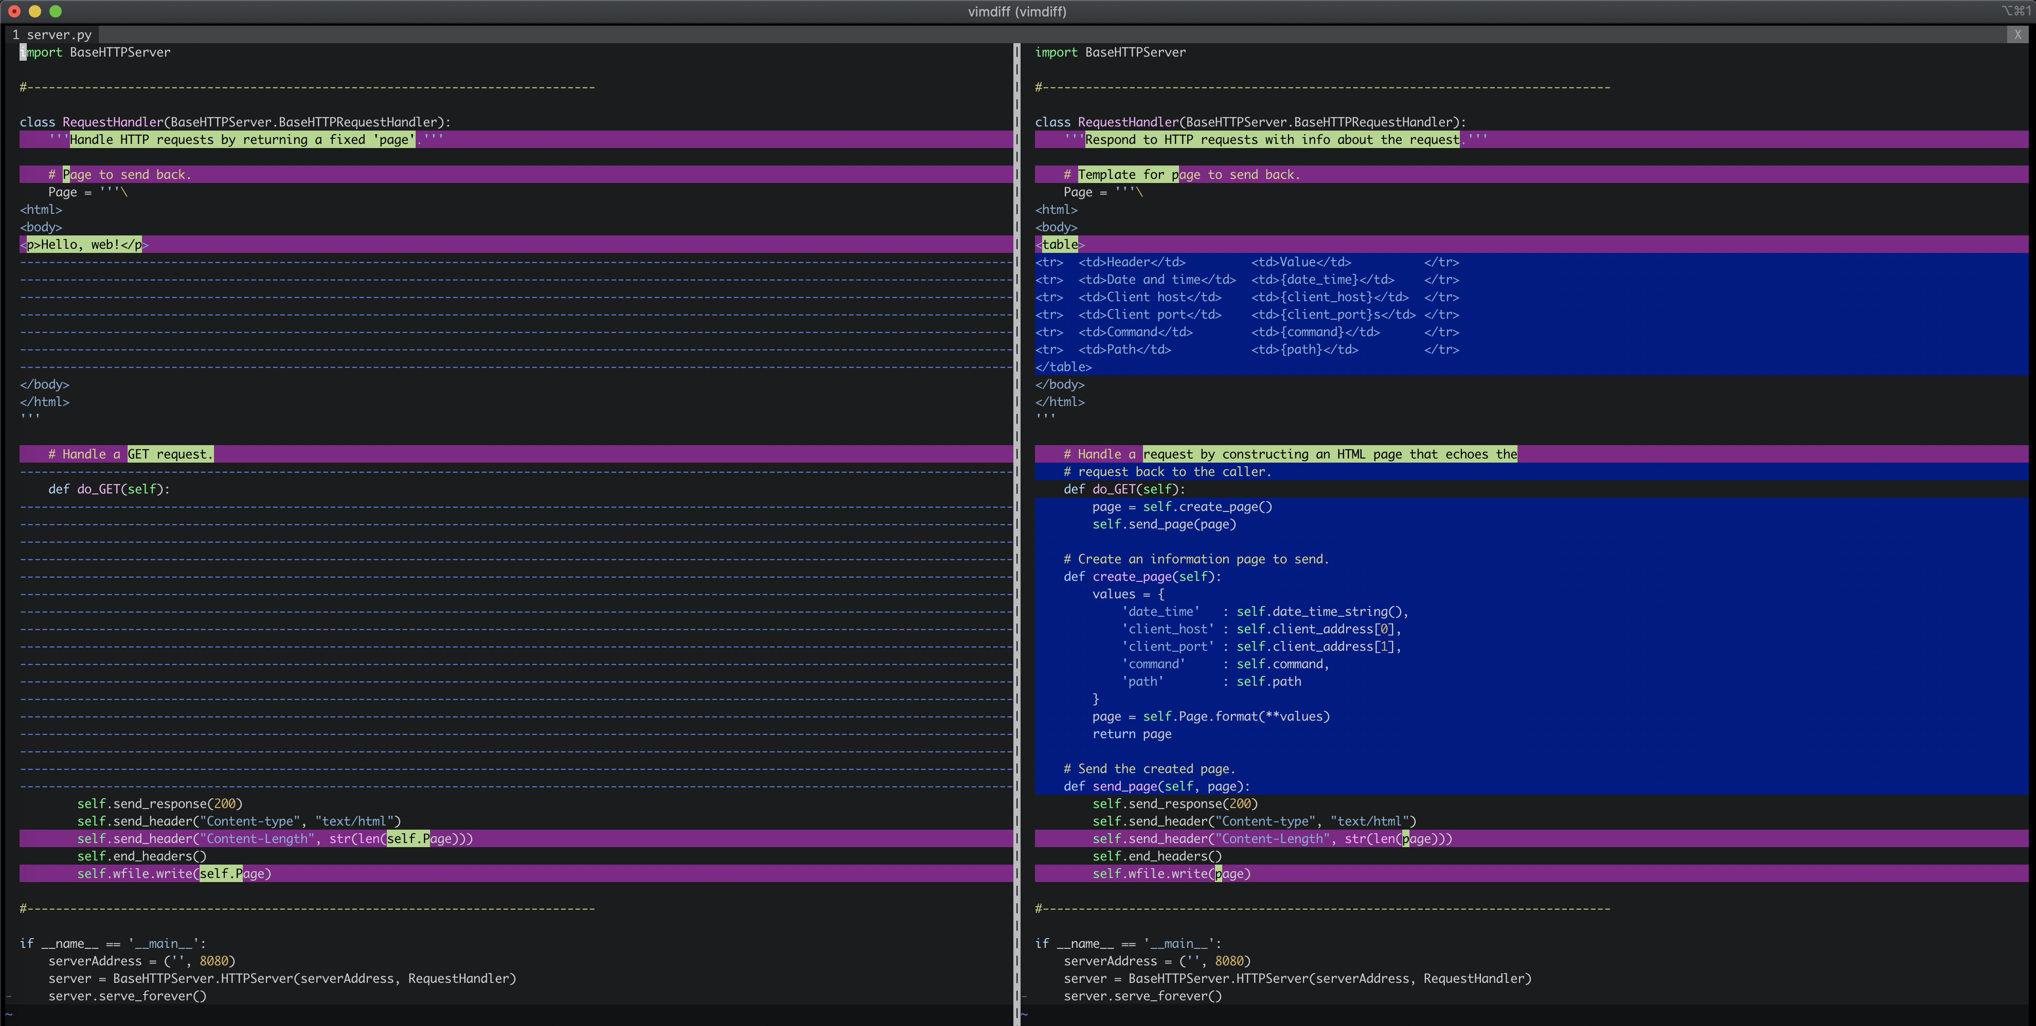The image size is (2036, 1026).
Task: Click 'import BaseHTTPServer' in the left pane
Action: point(95,52)
